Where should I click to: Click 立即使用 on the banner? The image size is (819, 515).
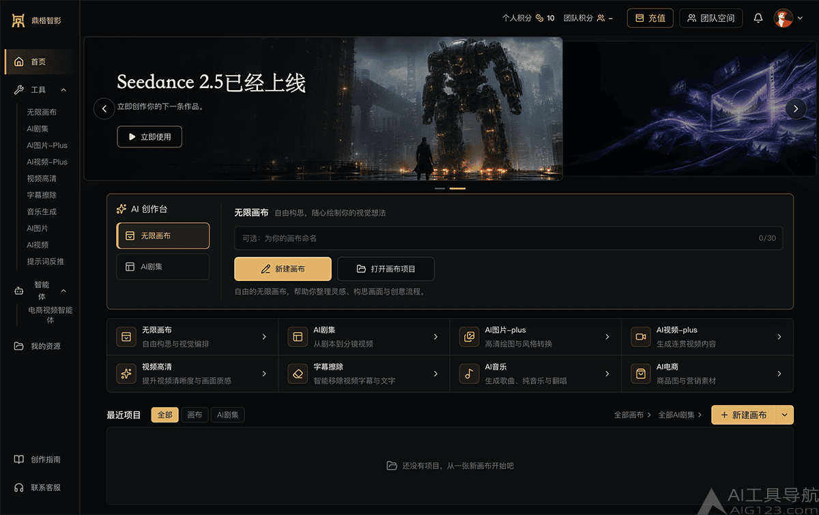[x=149, y=136]
